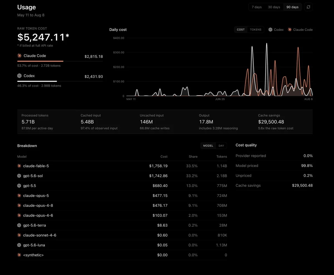Select the claude-opus-4-8 row name
The width and height of the screenshot is (334, 275).
(x=38, y=205)
